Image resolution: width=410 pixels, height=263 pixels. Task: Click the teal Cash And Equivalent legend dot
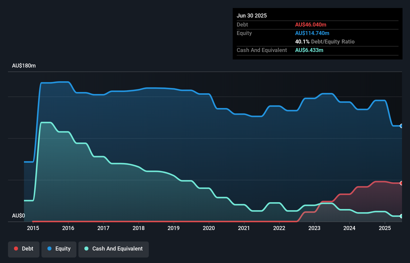coord(86,248)
